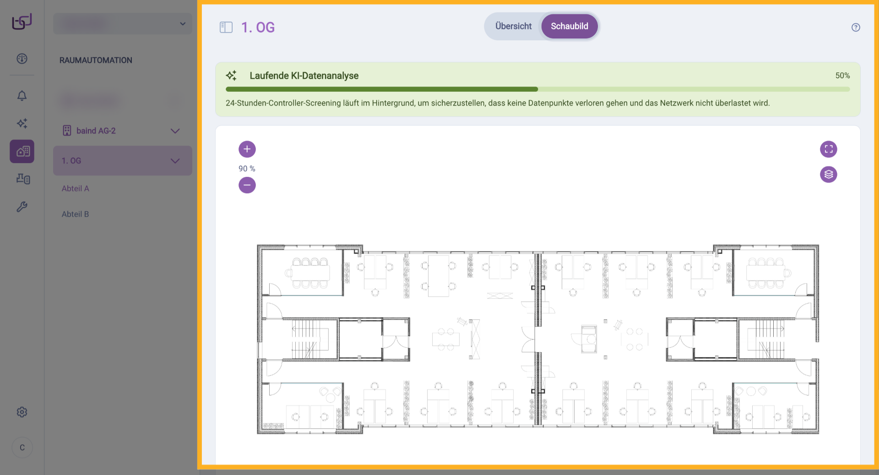The height and width of the screenshot is (475, 879).
Task: Open the AI sparkle icon in sidebar
Action: click(22, 123)
